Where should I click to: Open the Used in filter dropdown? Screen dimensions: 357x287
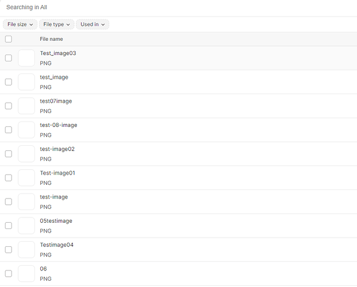(x=92, y=25)
